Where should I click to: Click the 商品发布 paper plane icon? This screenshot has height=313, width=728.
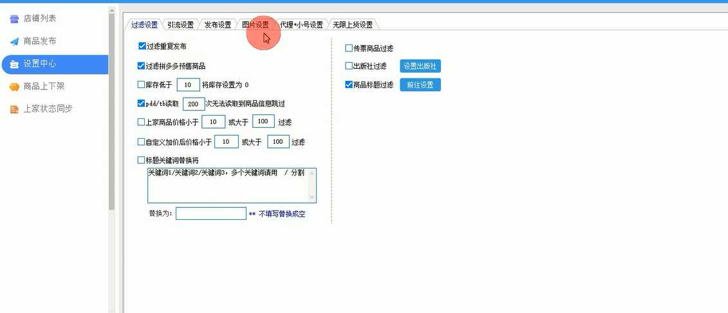point(14,42)
